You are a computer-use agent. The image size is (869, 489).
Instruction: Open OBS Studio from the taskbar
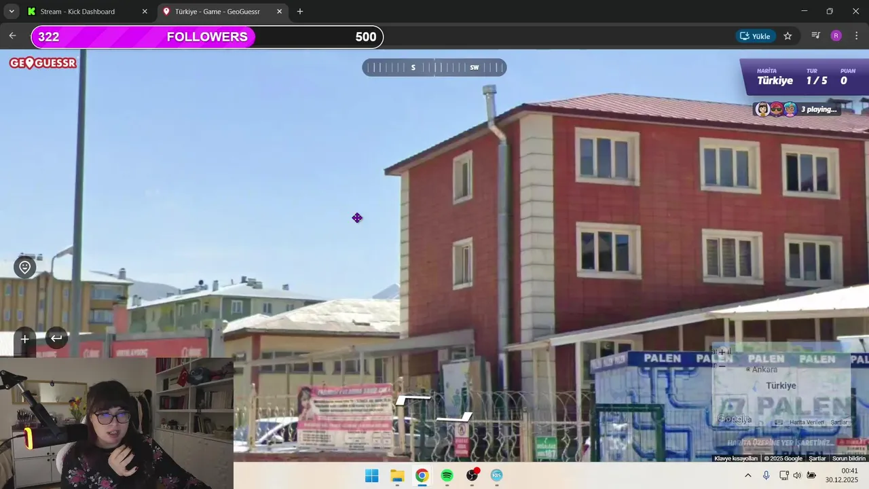[472, 475]
